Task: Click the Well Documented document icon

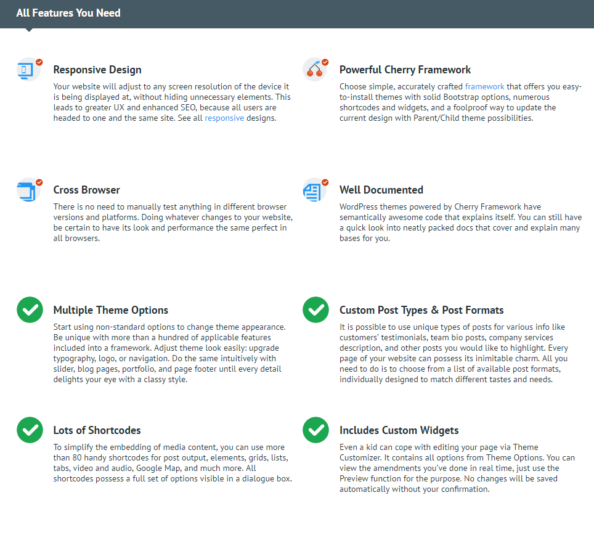Action: tap(314, 190)
